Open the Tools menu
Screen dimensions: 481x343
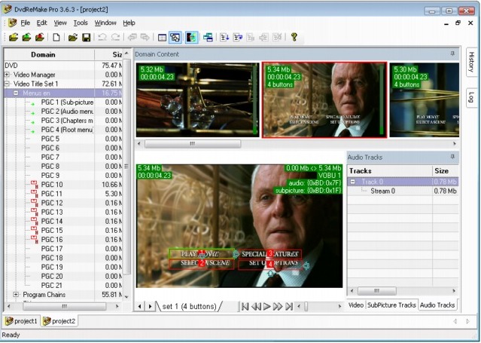click(x=81, y=23)
